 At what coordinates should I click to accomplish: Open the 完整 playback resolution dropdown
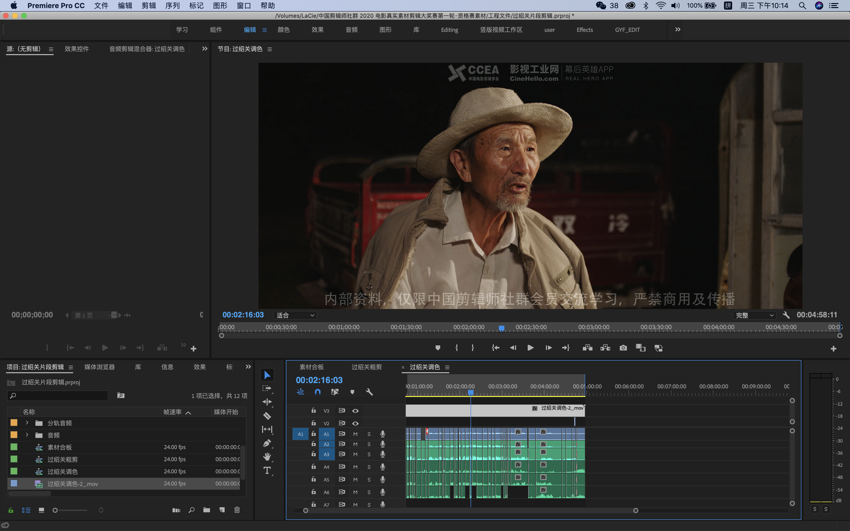pos(754,315)
